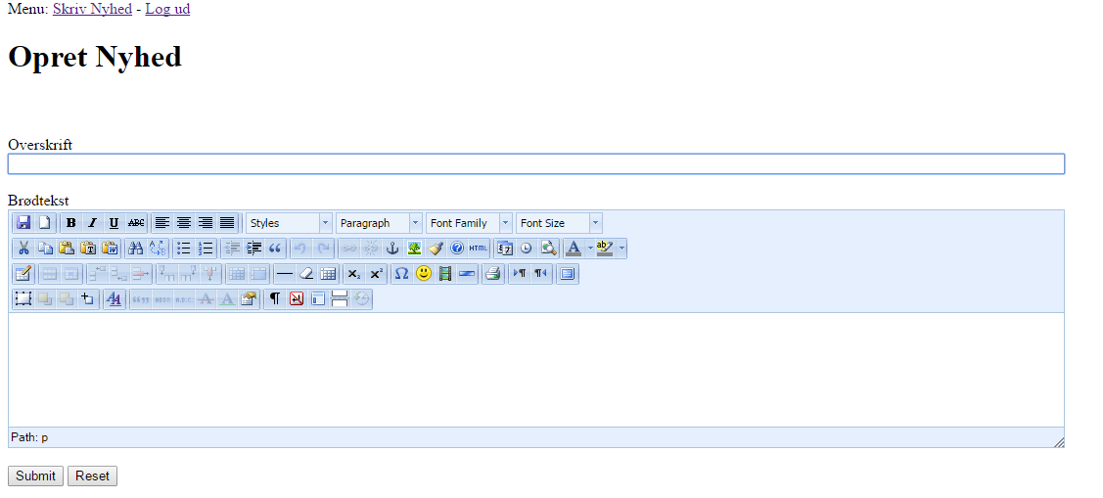1103x498 pixels.
Task: Remove formatting with the eraser icon
Action: coord(306,274)
